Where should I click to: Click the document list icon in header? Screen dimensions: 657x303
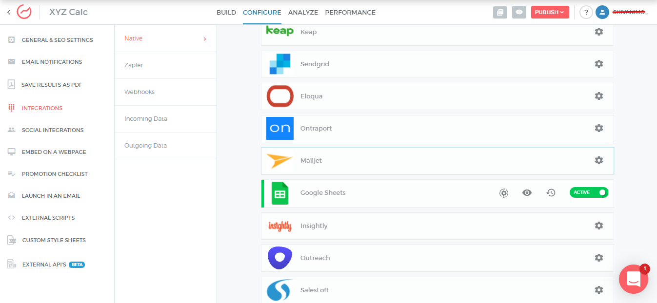click(x=500, y=12)
